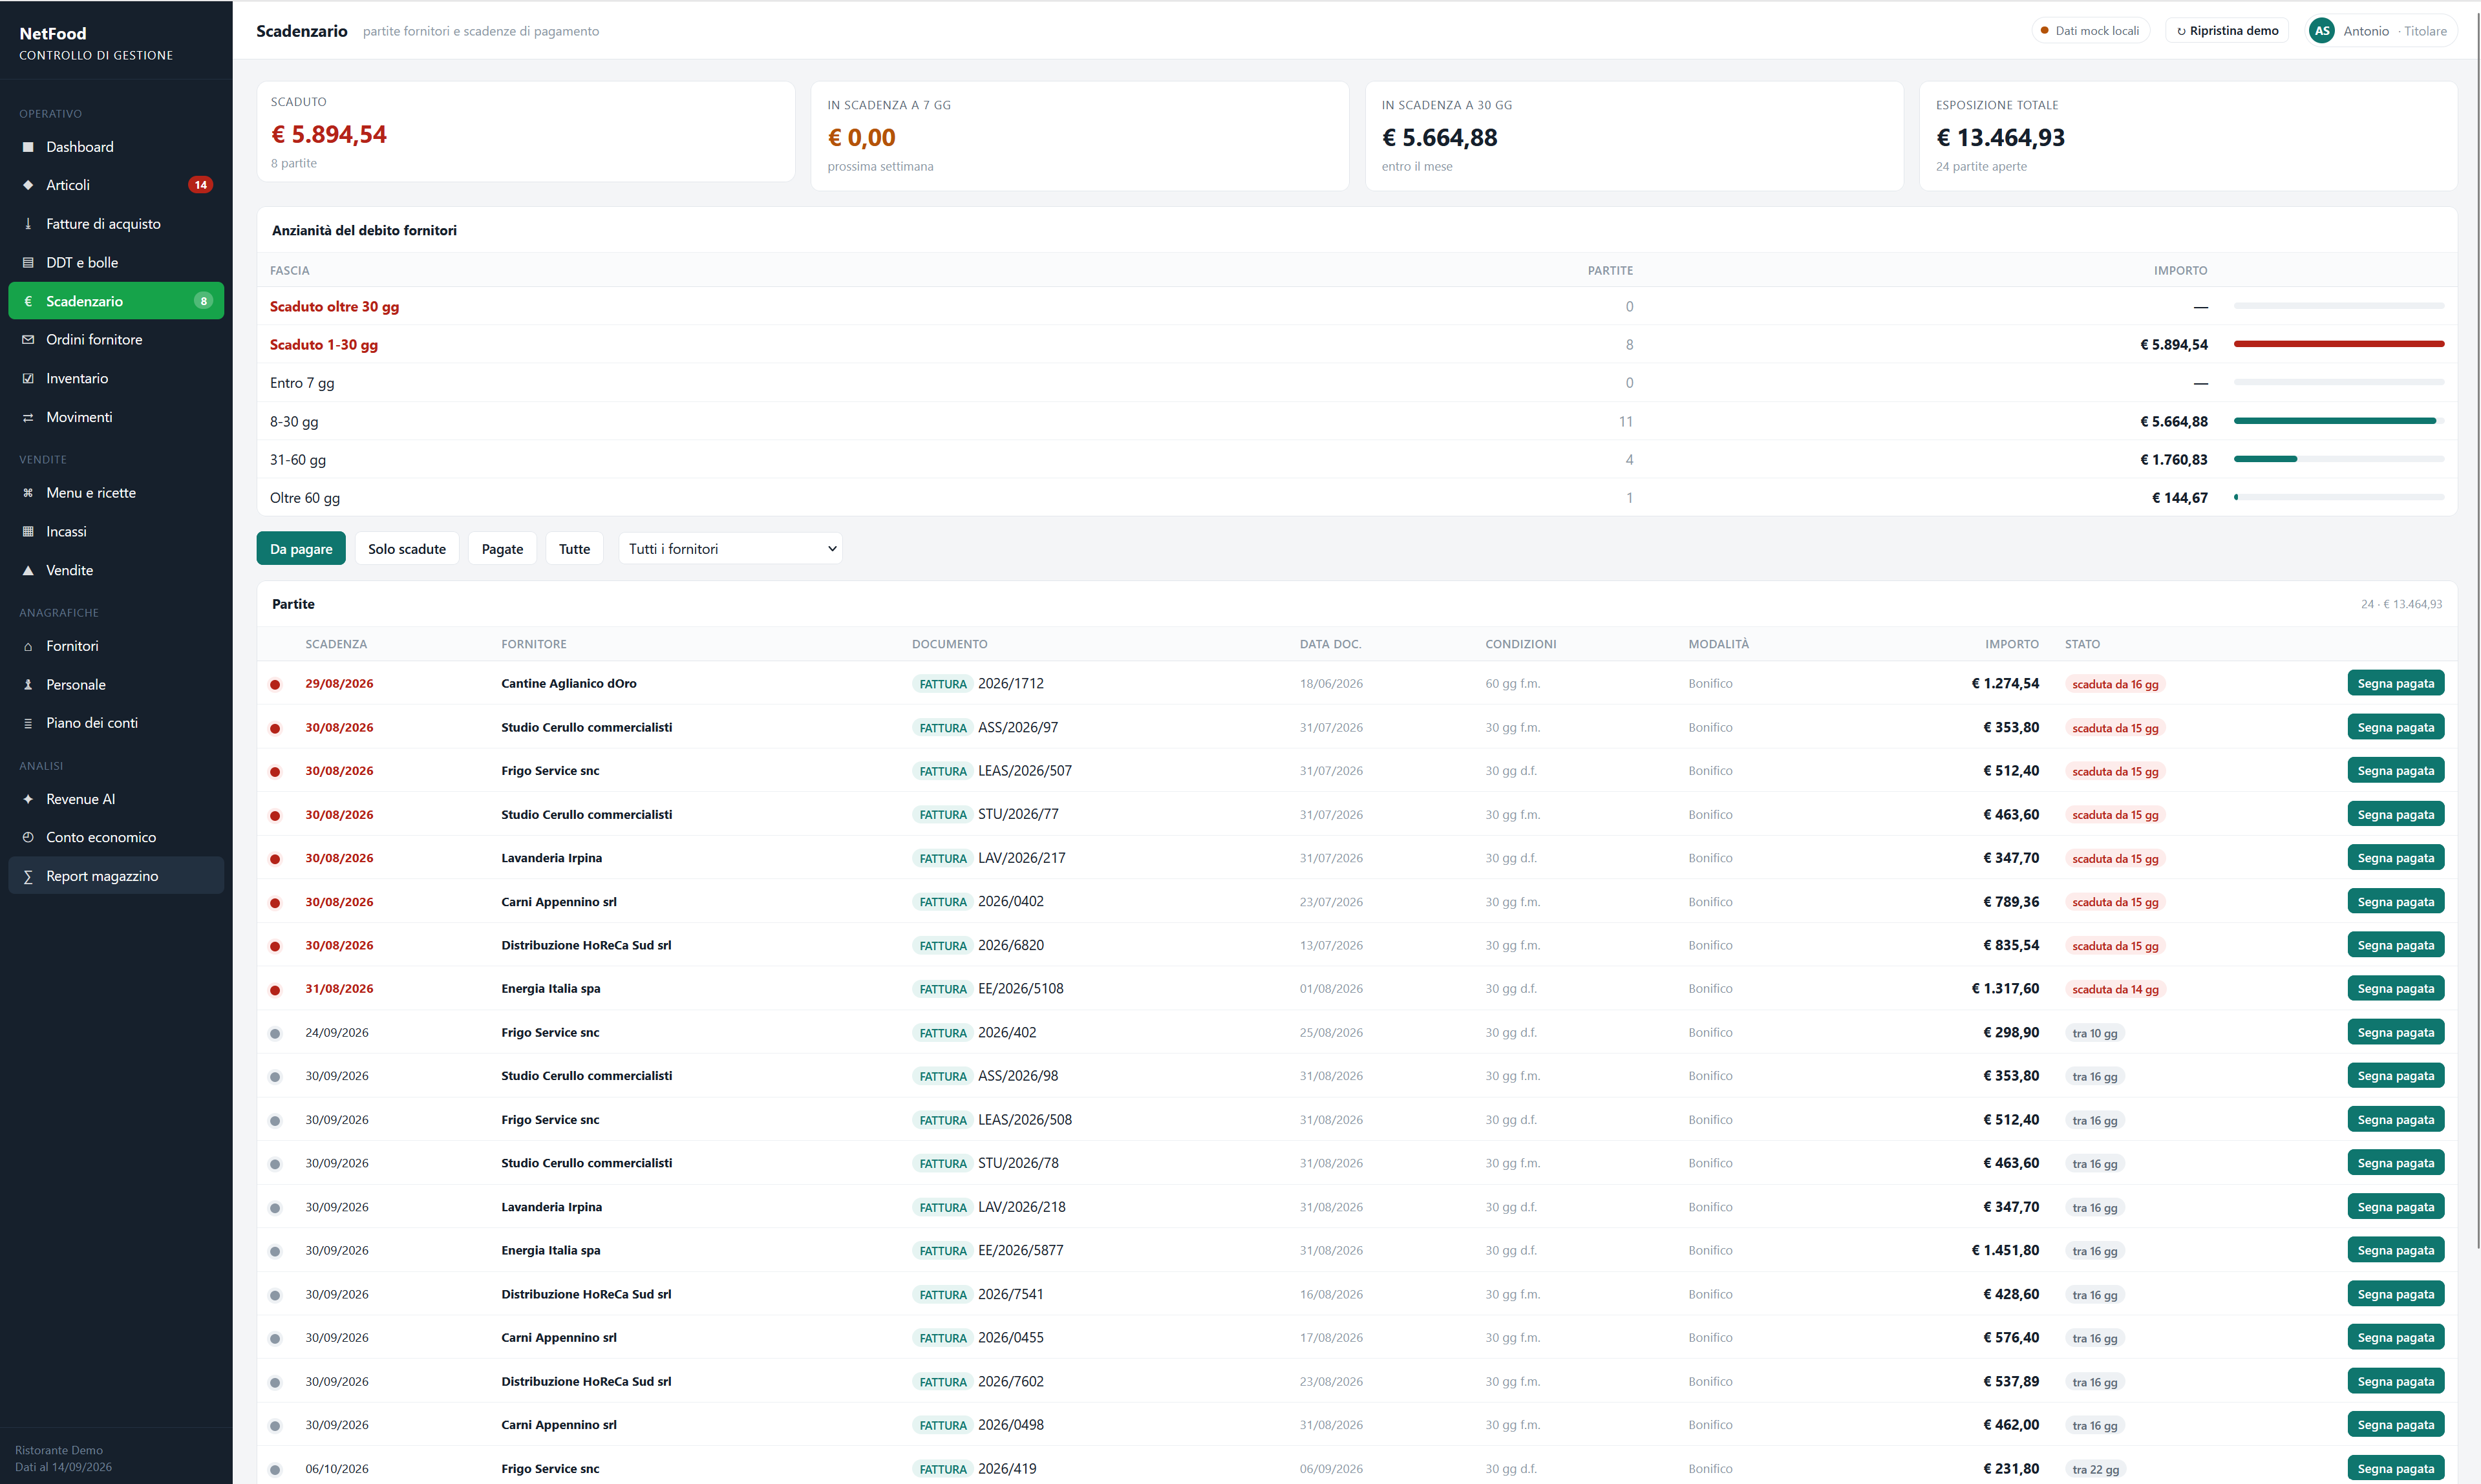Select the Tutte filter

point(574,548)
